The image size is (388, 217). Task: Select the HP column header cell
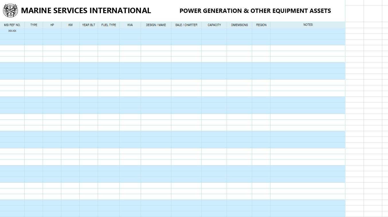tap(52, 25)
